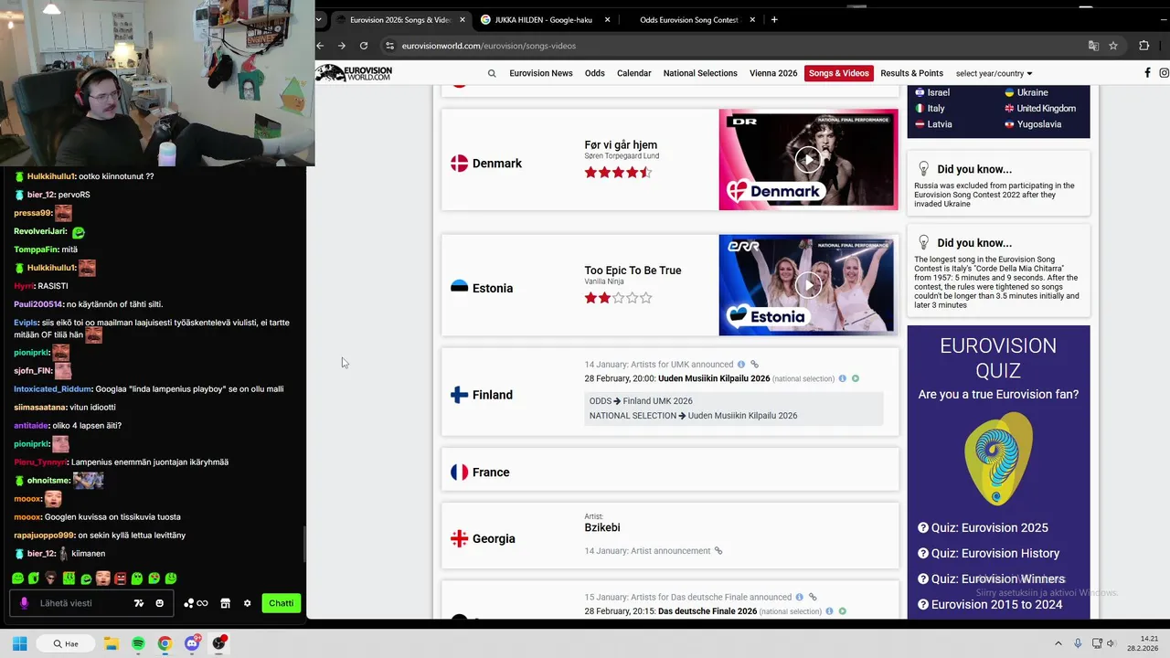The width and height of the screenshot is (1170, 658).
Task: Open Results & Points menu item
Action: pos(911,73)
